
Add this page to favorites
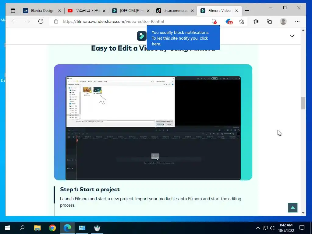coord(241,21)
